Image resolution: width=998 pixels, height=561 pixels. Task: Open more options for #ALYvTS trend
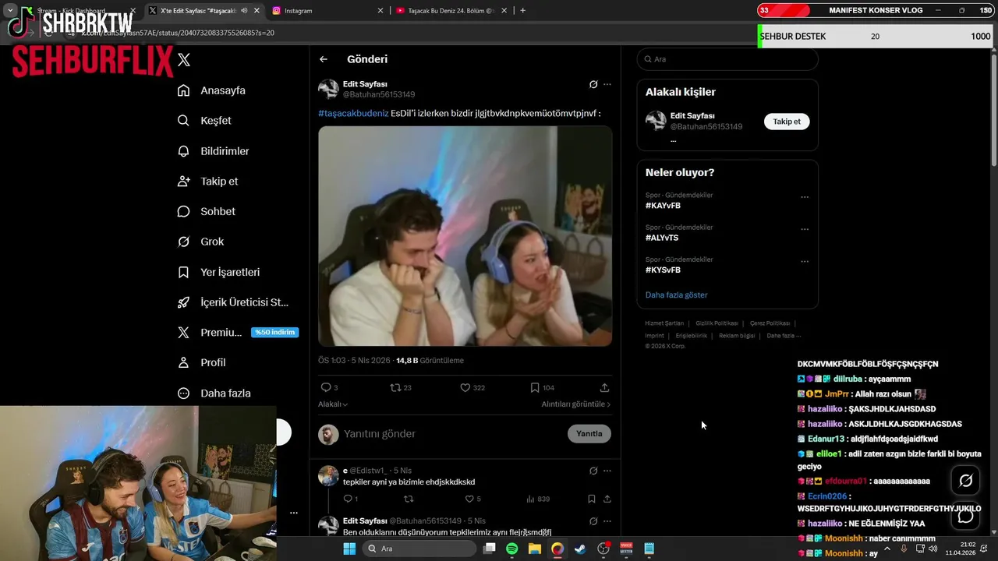pyautogui.click(x=805, y=229)
